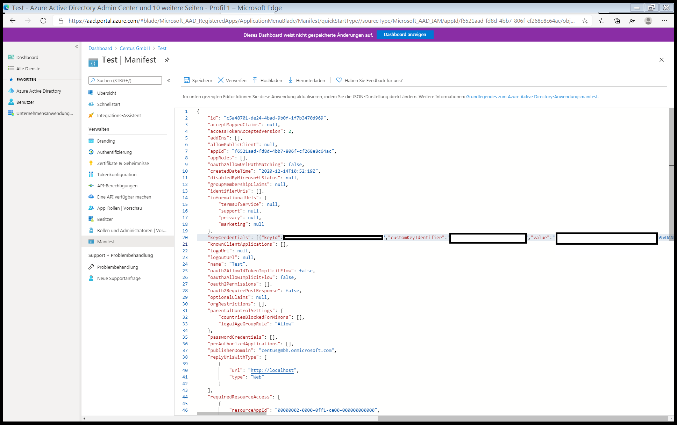Image resolution: width=677 pixels, height=425 pixels.
Task: Click the Edge profile avatar
Action: tap(648, 21)
